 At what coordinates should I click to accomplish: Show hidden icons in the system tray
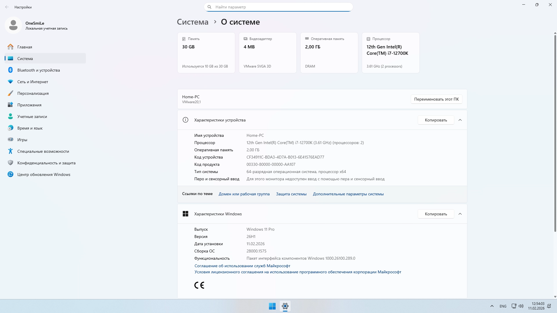point(492,306)
